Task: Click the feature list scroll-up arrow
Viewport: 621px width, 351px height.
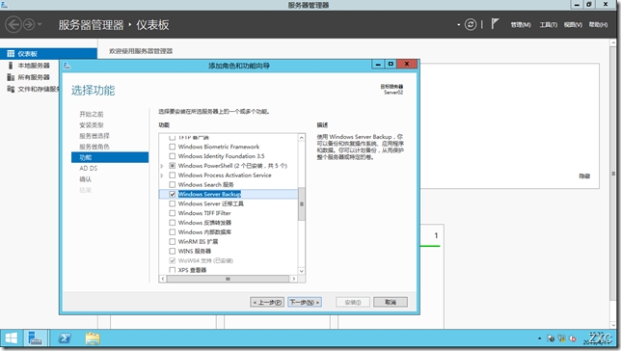Action: 302,138
